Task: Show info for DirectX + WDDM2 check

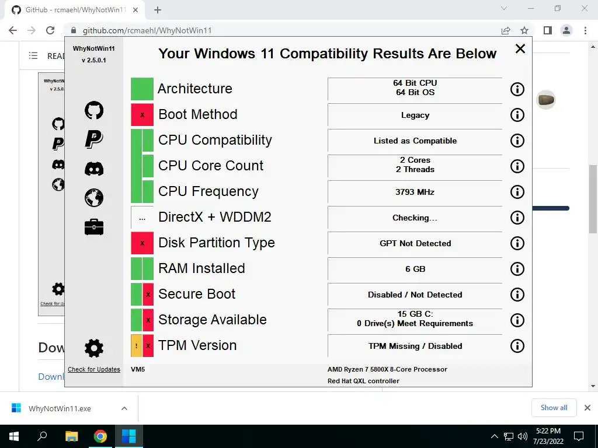Action: pos(517,218)
